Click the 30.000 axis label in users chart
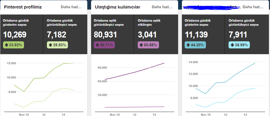 (102, 95)
